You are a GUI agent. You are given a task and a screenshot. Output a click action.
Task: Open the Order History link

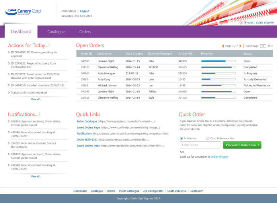coord(219,157)
